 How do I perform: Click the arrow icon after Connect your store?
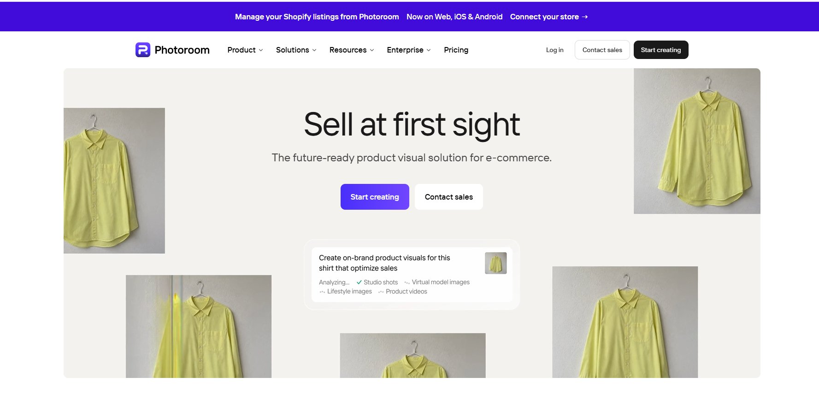click(x=585, y=17)
